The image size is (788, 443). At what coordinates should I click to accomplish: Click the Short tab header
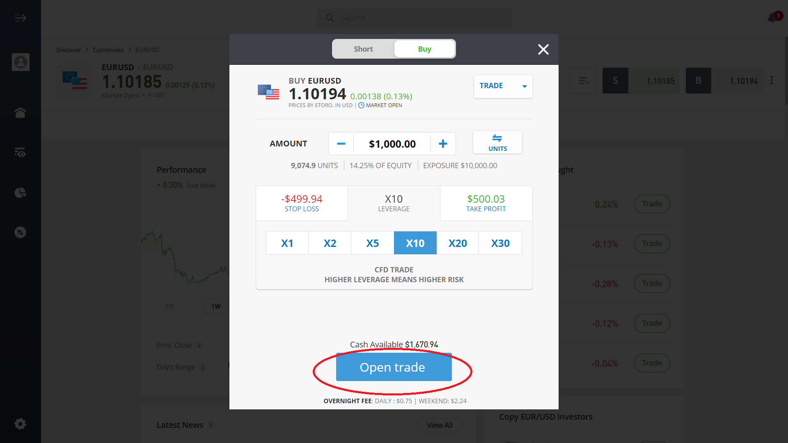click(363, 49)
